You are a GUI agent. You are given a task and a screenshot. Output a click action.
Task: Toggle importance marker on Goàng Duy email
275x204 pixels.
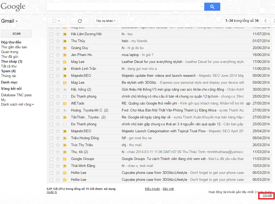[x=65, y=48]
